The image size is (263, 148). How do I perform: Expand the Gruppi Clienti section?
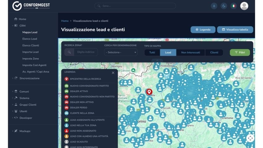(x=13, y=105)
